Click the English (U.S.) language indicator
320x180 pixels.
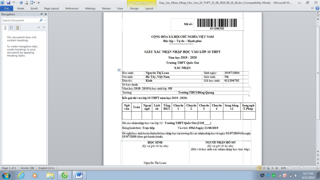pyautogui.click(x=46, y=168)
